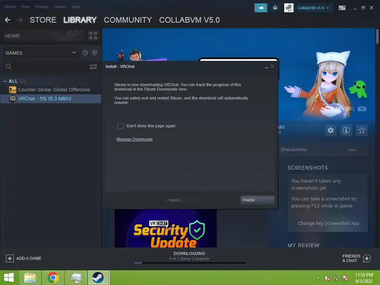
Task: Open the Windows Start button
Action: point(9,278)
